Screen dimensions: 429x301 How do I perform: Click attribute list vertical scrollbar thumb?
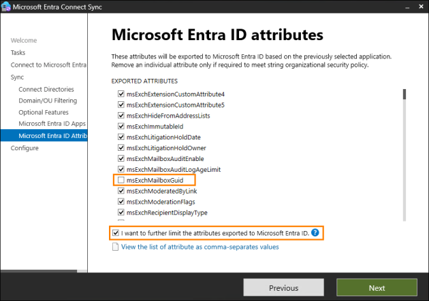(x=404, y=94)
